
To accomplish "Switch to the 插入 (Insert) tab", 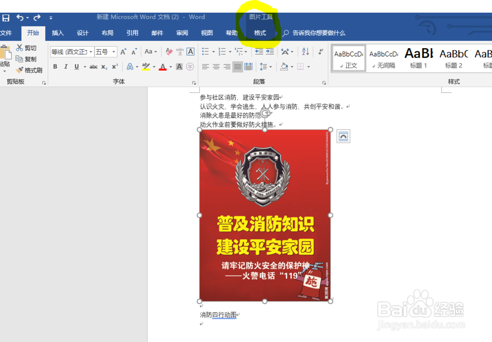I will (58, 33).
